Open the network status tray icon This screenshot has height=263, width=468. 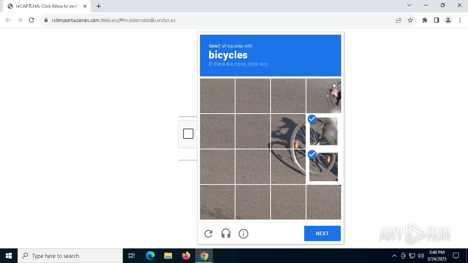(412, 256)
